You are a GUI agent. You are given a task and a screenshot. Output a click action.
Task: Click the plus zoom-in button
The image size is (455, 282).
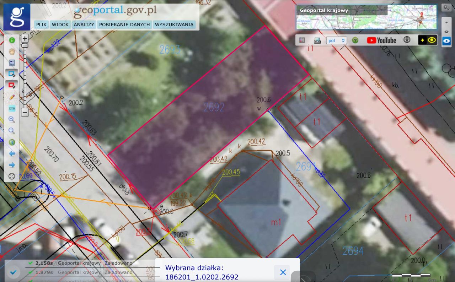[x=25, y=38]
